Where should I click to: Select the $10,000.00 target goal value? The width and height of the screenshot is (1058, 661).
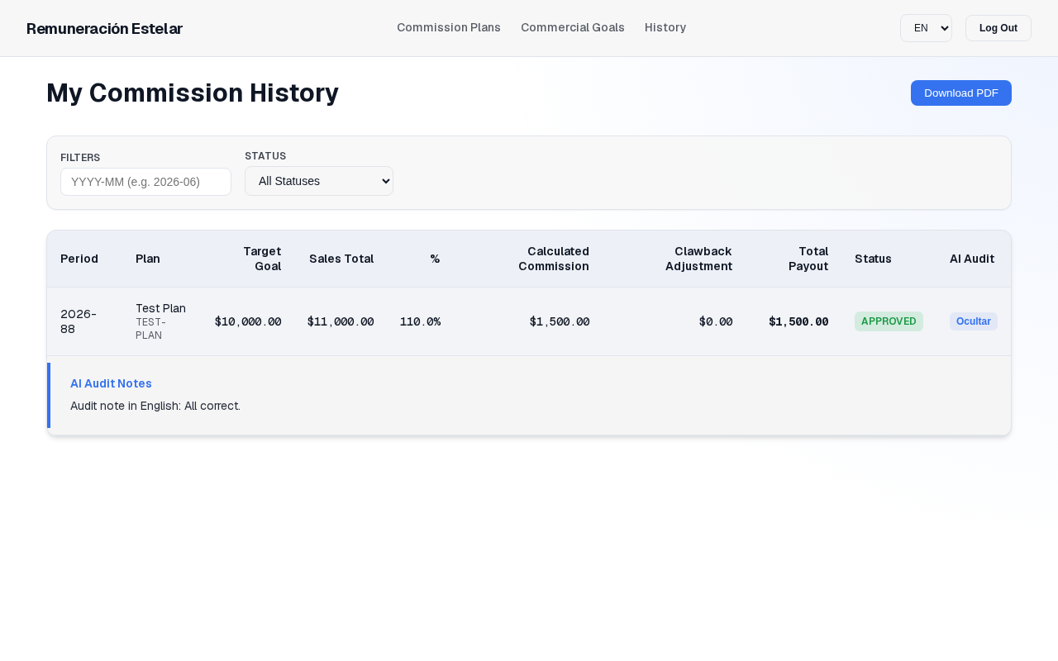pyautogui.click(x=248, y=321)
